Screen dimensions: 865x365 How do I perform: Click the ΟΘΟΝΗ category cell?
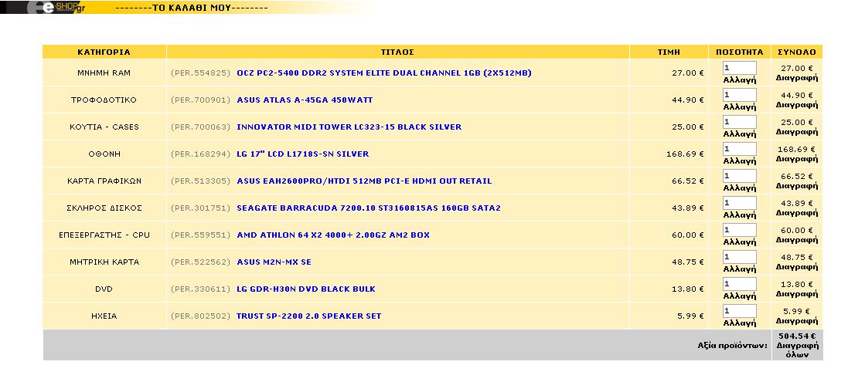pos(104,154)
